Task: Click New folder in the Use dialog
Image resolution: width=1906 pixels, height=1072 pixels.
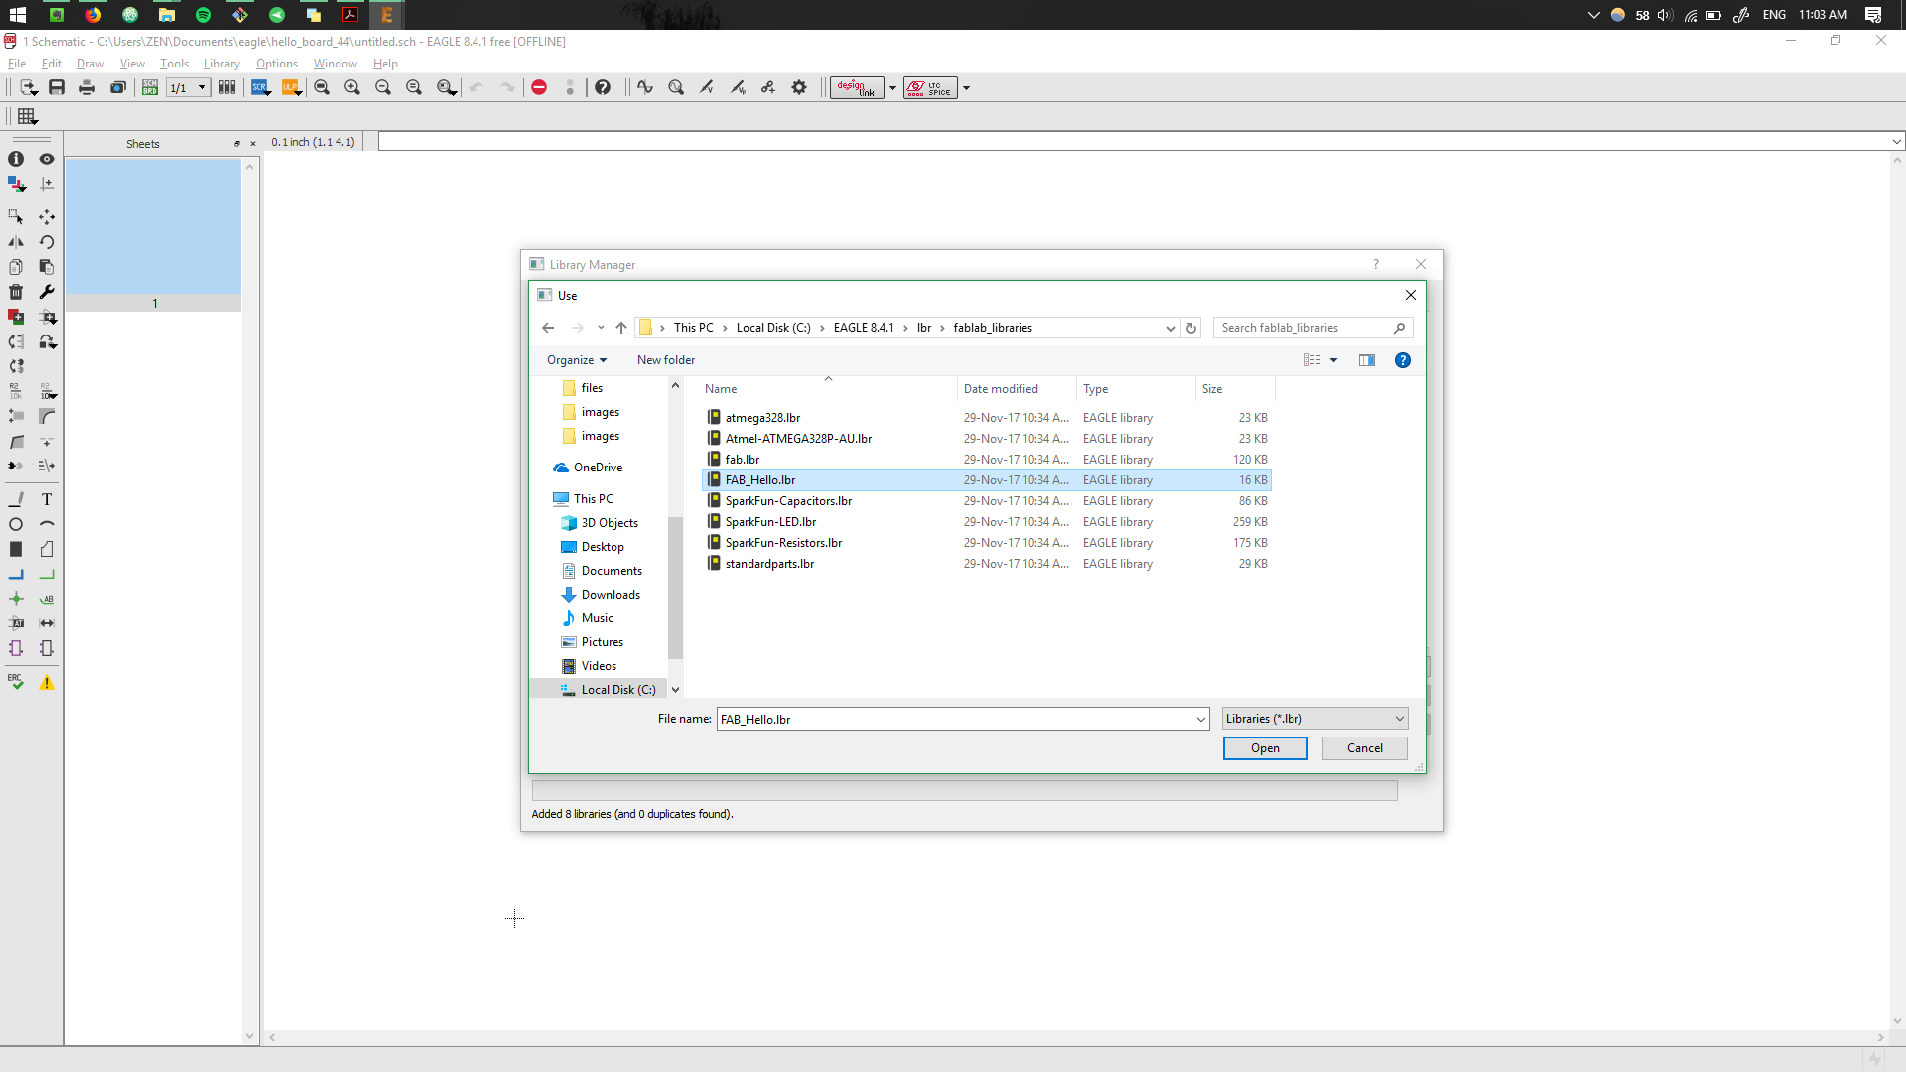Action: point(666,360)
